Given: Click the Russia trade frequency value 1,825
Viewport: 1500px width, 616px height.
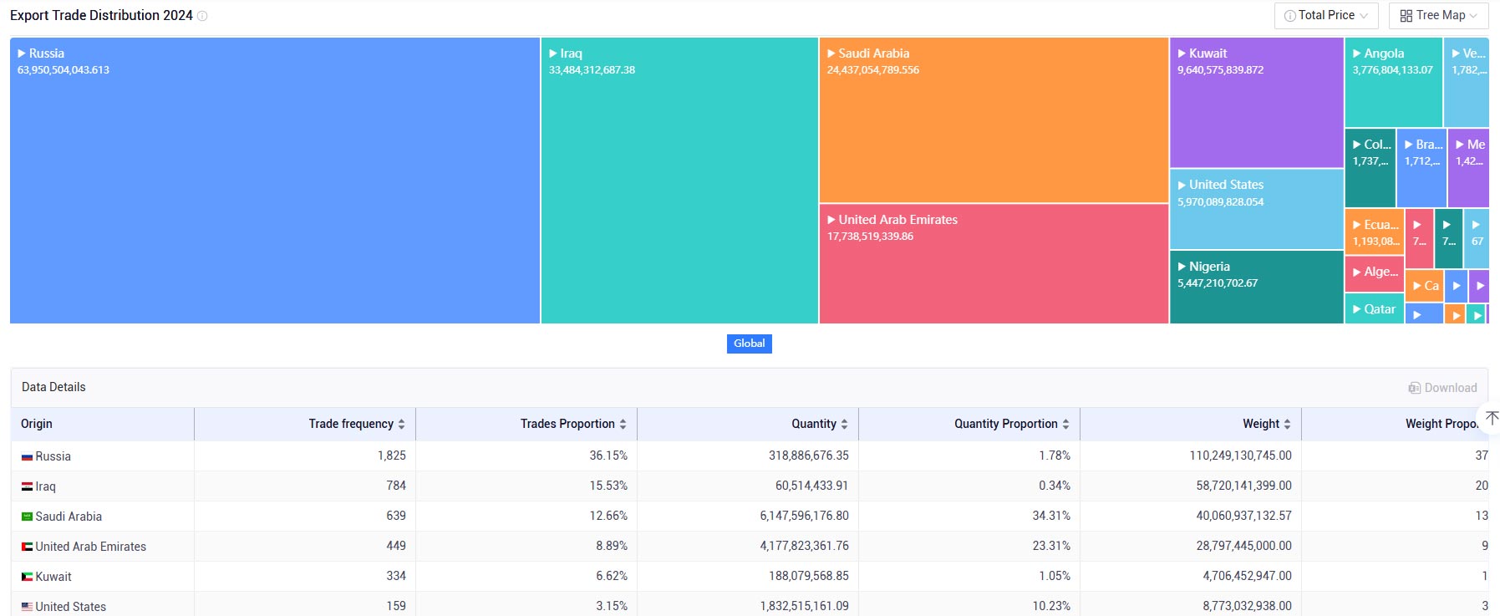Looking at the screenshot, I should click(x=392, y=456).
